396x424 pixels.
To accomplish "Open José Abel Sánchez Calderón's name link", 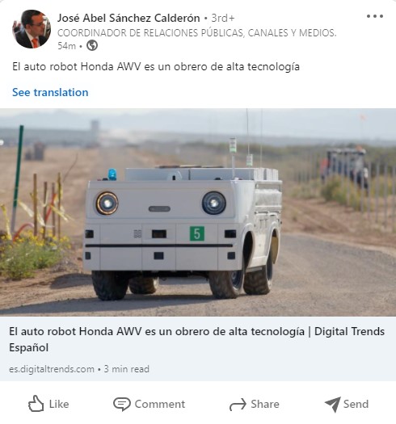I will (128, 18).
